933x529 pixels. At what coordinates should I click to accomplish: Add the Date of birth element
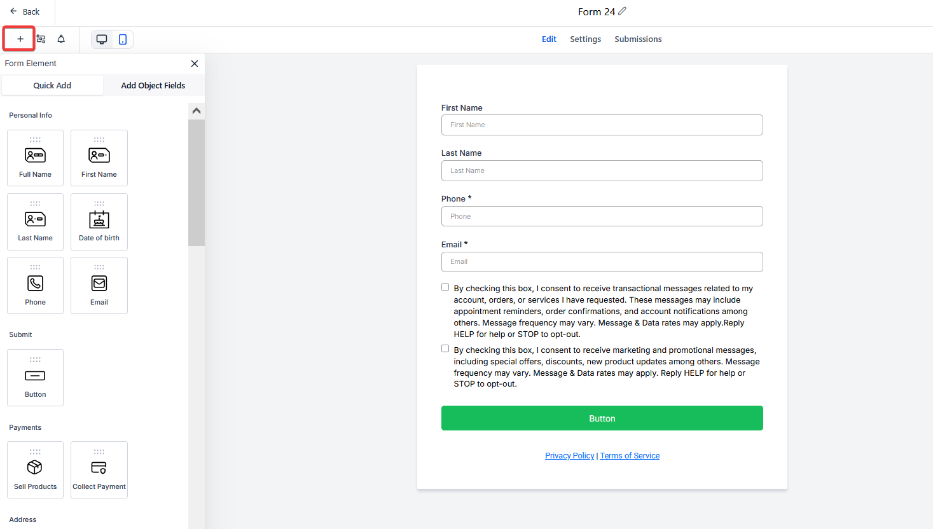pyautogui.click(x=99, y=222)
